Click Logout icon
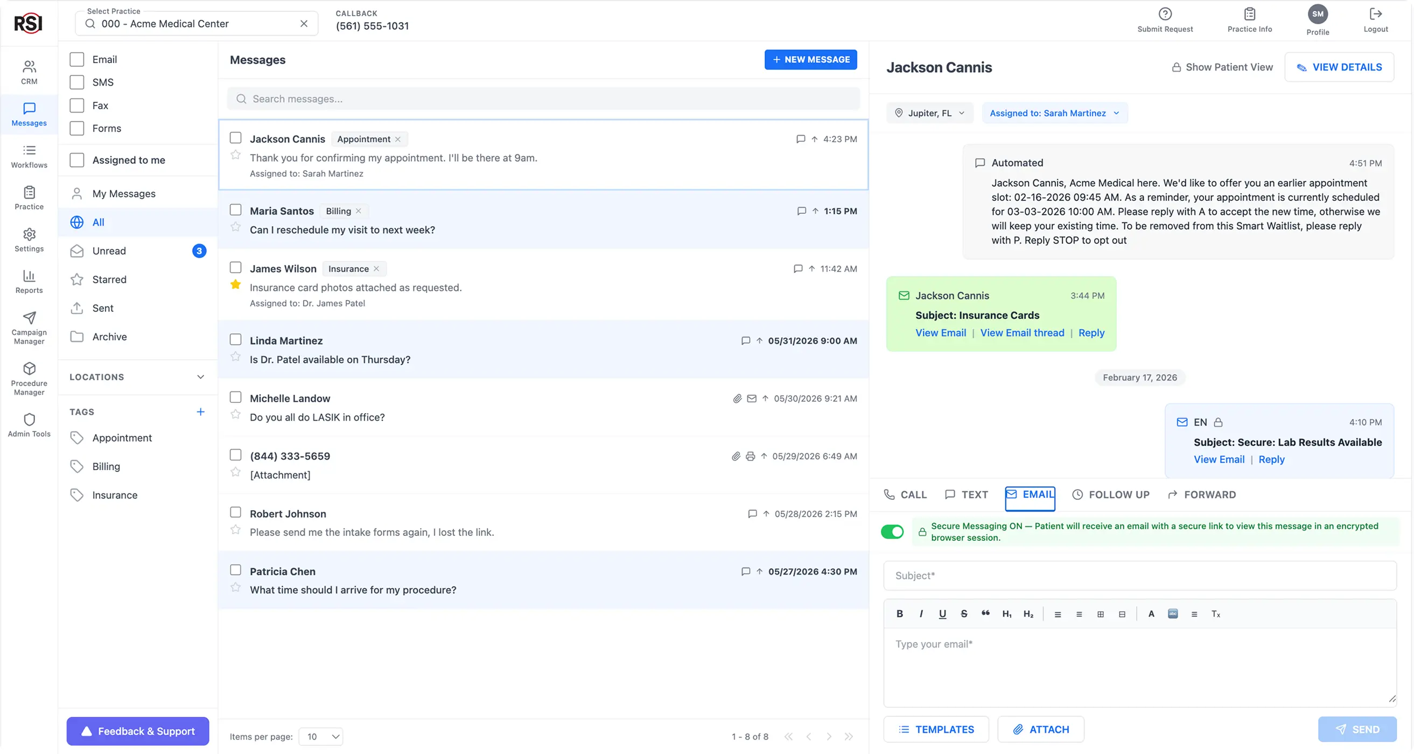 (x=1376, y=20)
